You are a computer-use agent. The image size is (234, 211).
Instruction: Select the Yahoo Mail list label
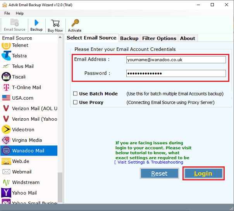click(24, 193)
